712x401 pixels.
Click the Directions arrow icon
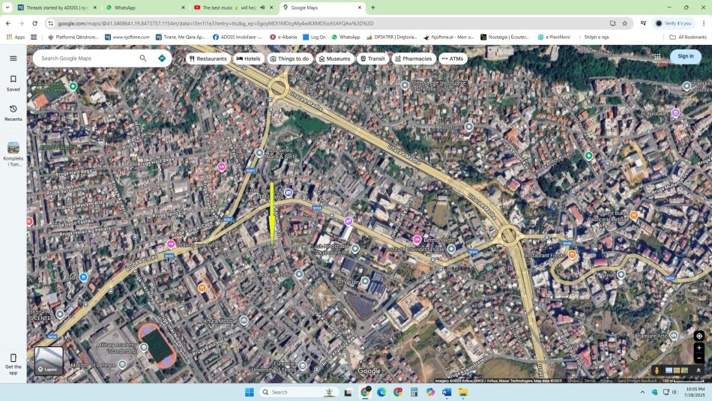tap(162, 58)
